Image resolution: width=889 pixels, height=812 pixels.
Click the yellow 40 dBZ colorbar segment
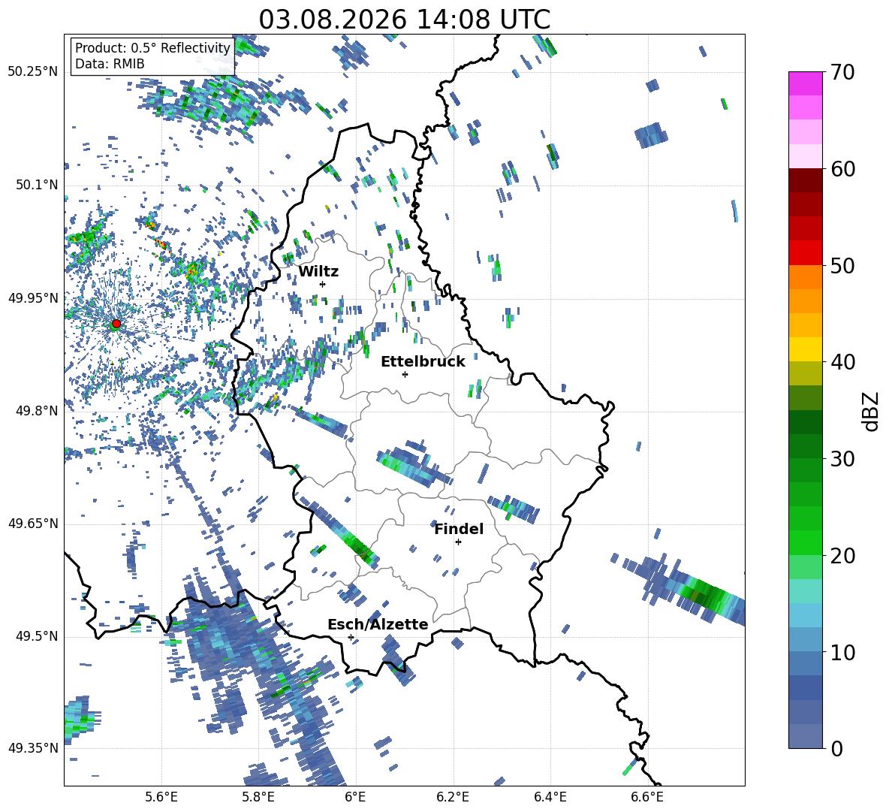tap(805, 349)
